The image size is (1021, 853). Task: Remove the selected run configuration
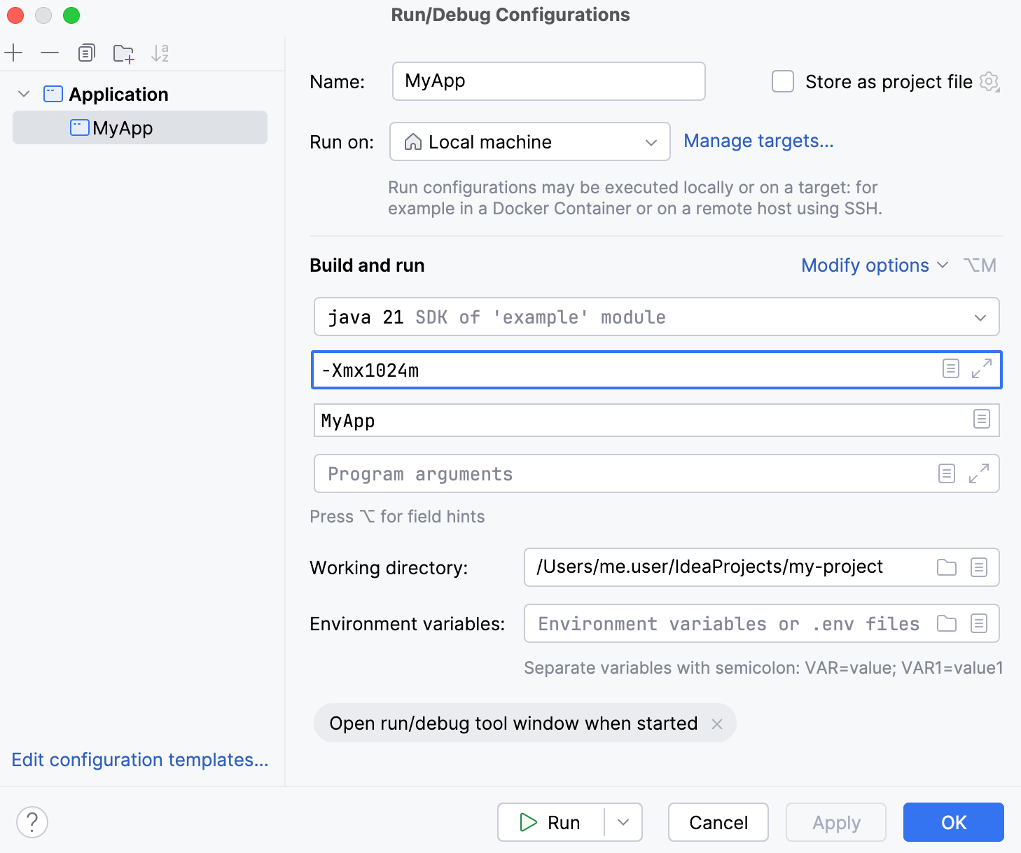(x=48, y=53)
